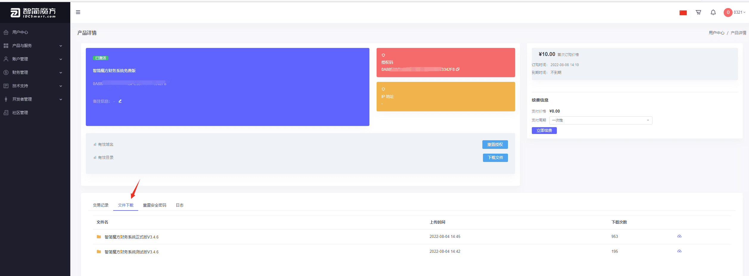The height and width of the screenshot is (276, 749).
Task: Click 用户中心 breadcrumb link
Action: pos(717,33)
